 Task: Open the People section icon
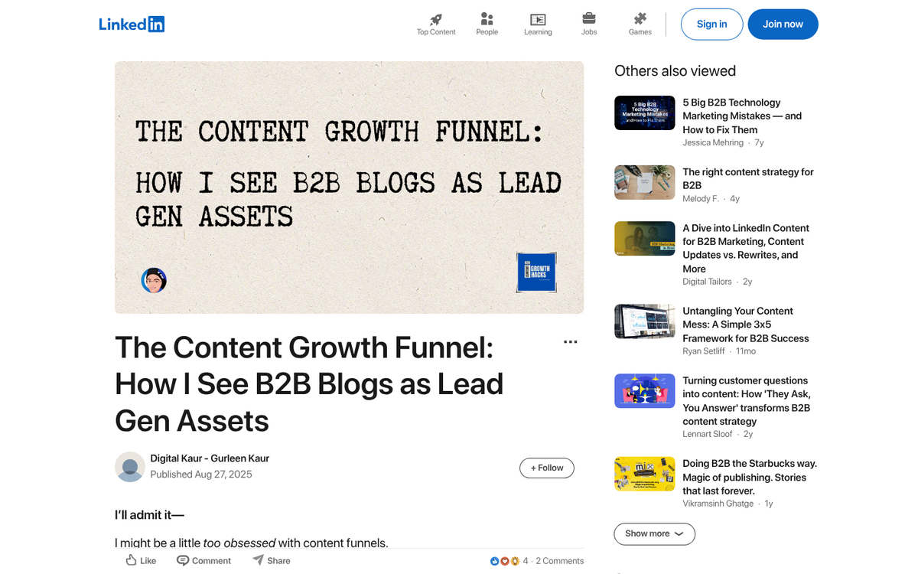click(x=487, y=19)
